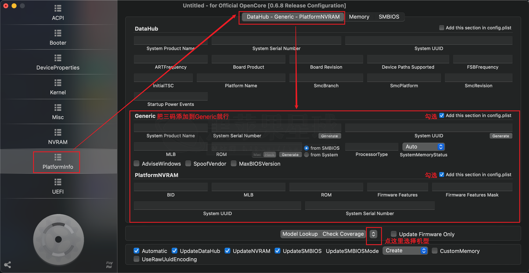Image resolution: width=529 pixels, height=273 pixels.
Task: Click the share icon in sidebar
Action: pos(7,265)
